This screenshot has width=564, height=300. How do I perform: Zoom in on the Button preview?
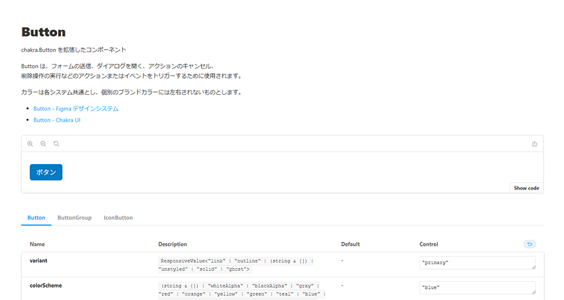tap(30, 144)
